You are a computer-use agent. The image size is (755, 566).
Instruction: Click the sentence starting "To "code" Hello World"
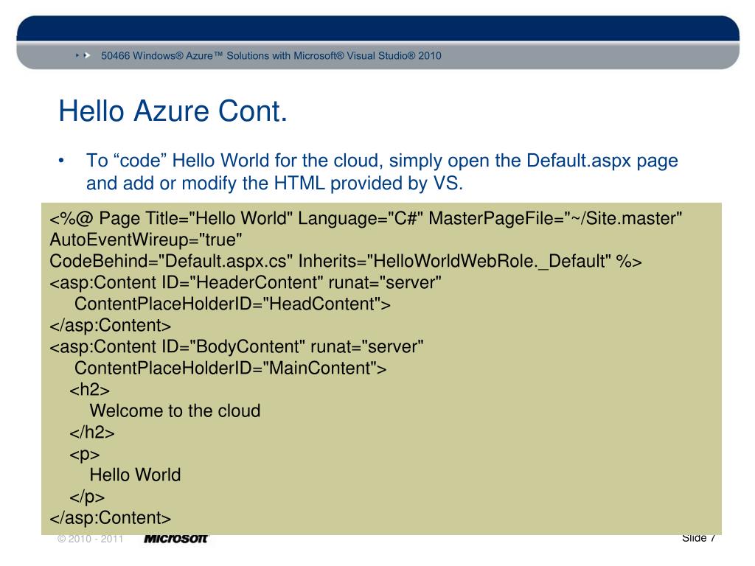click(x=382, y=161)
